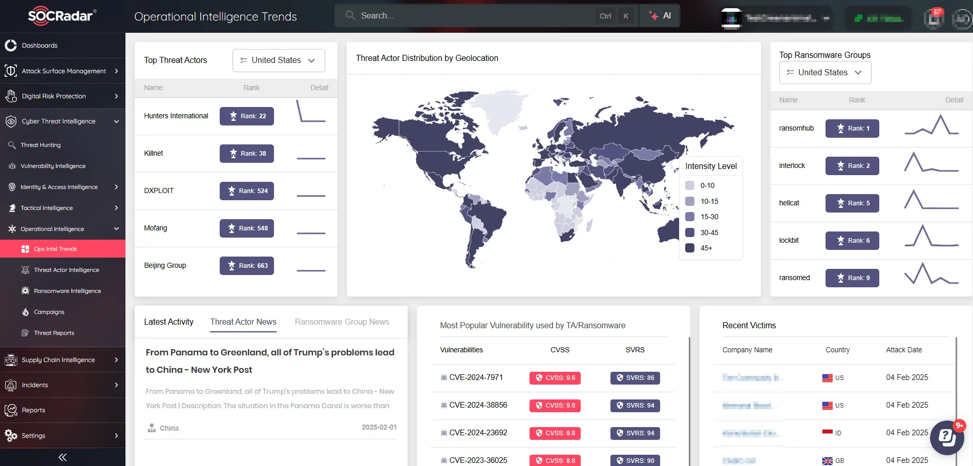The image size is (973, 466).
Task: Open Top Ransomware Groups country dropdown
Action: point(825,73)
